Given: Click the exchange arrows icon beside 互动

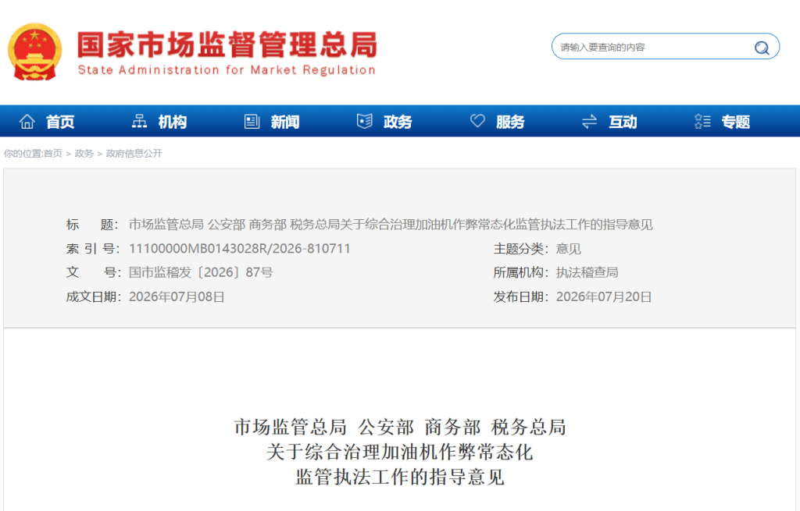Looking at the screenshot, I should (589, 122).
